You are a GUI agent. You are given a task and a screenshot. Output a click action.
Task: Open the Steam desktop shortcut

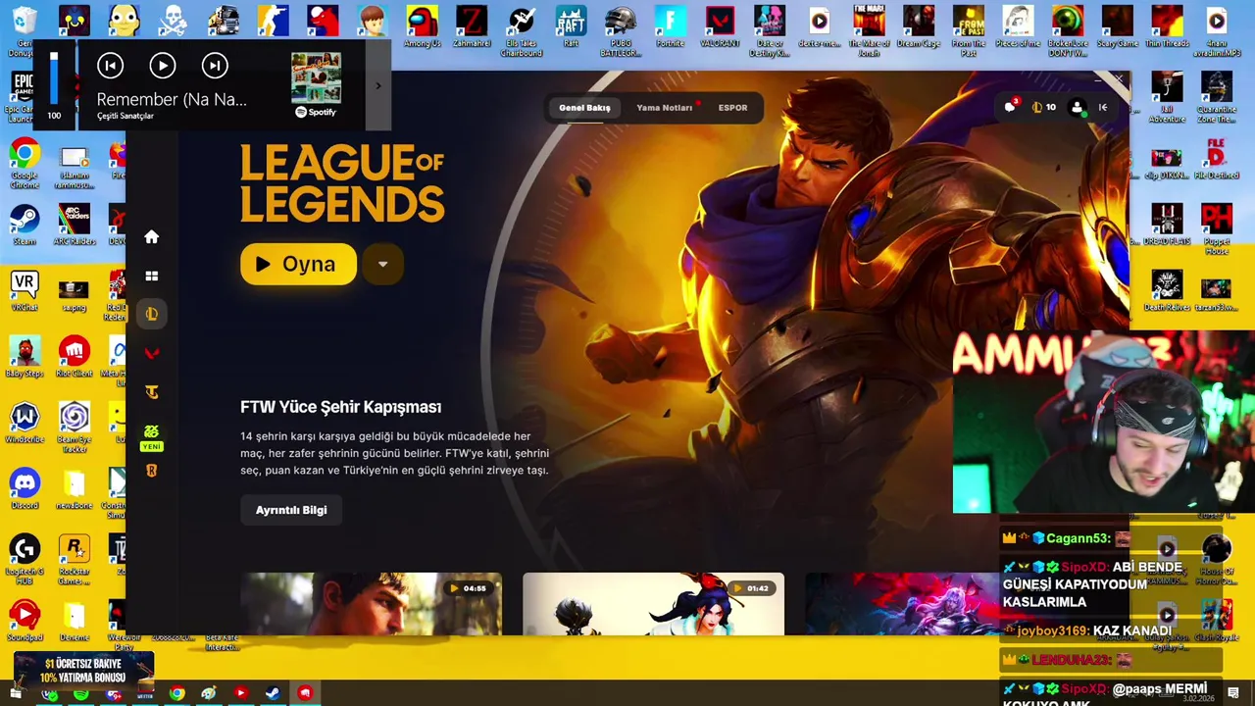click(25, 226)
